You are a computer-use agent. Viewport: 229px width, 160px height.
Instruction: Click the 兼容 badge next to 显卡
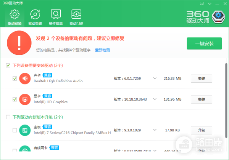pyautogui.click(x=47, y=96)
